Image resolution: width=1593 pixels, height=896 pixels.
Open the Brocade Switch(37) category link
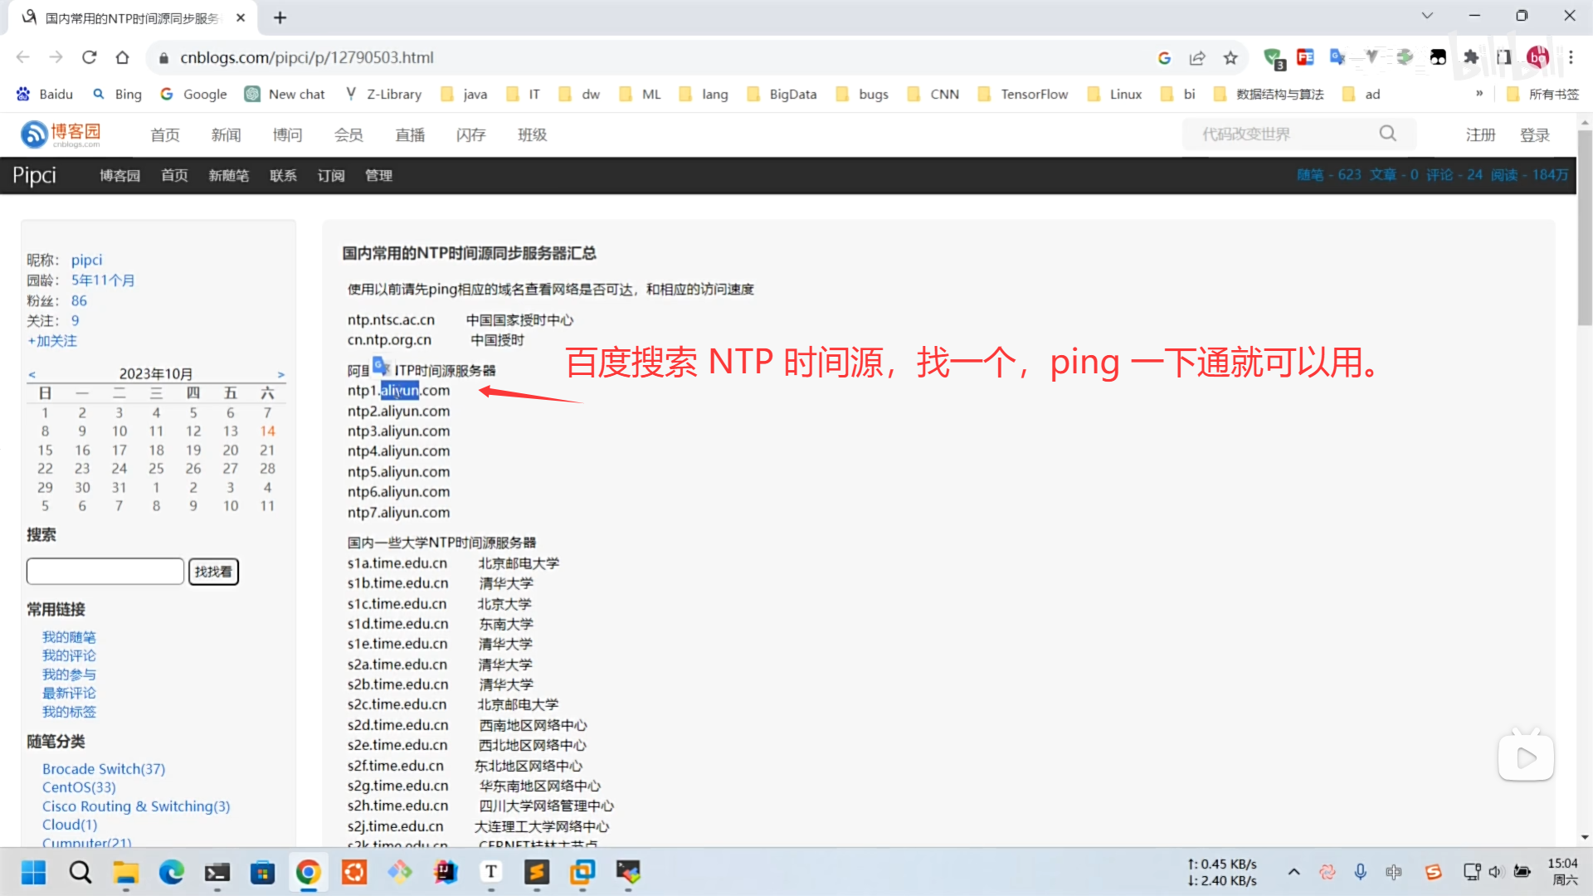coord(104,768)
